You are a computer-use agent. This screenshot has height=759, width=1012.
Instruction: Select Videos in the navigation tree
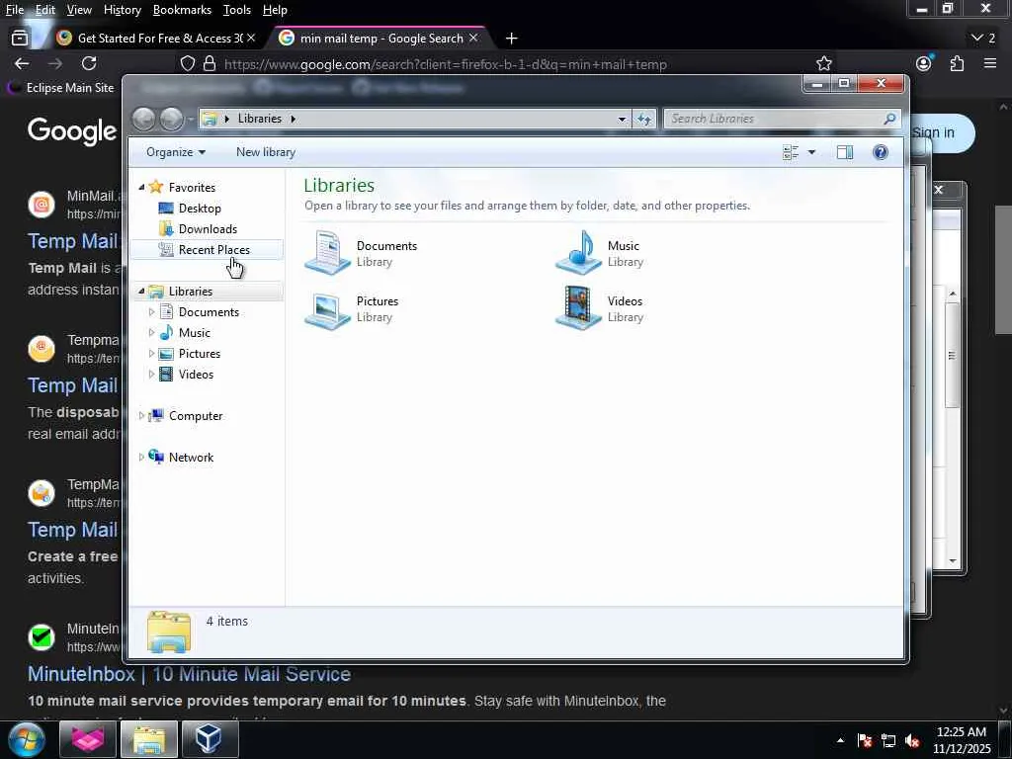(x=196, y=374)
